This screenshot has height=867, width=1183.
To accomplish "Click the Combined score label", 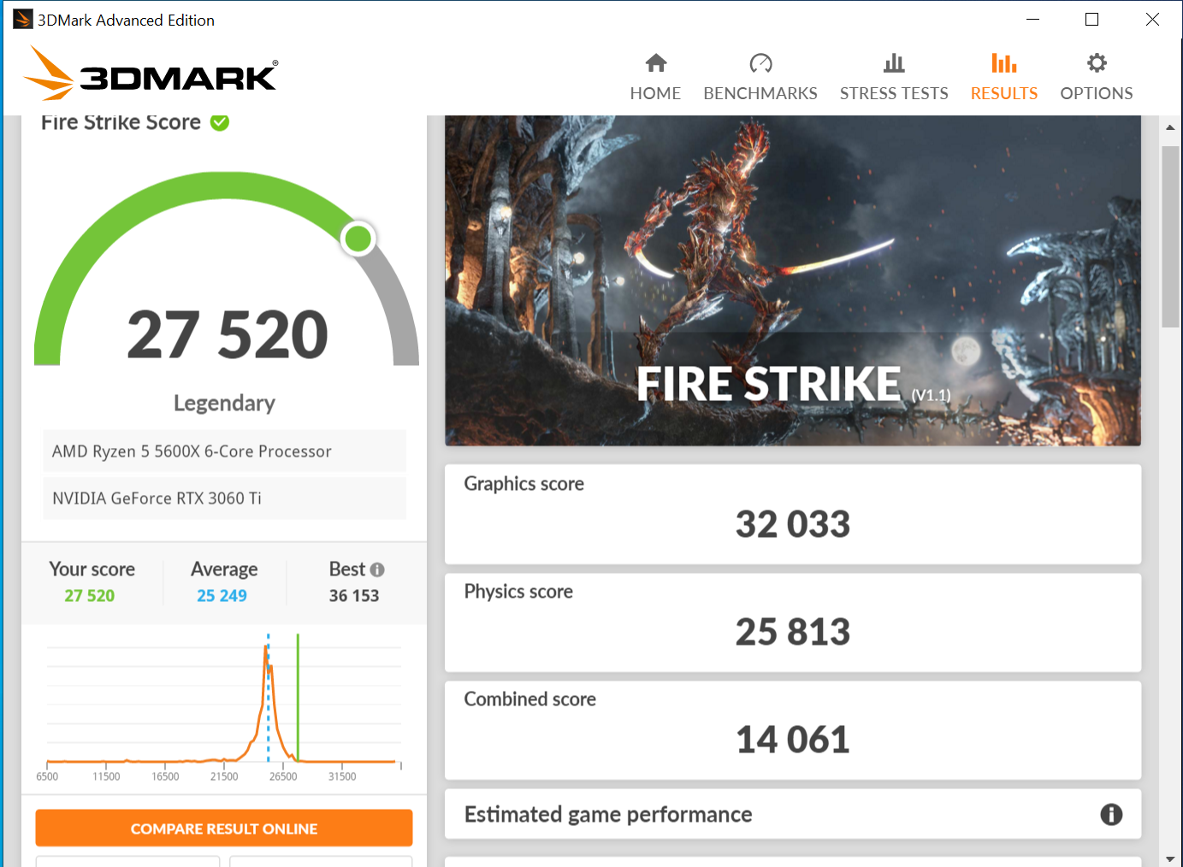I will (x=530, y=699).
